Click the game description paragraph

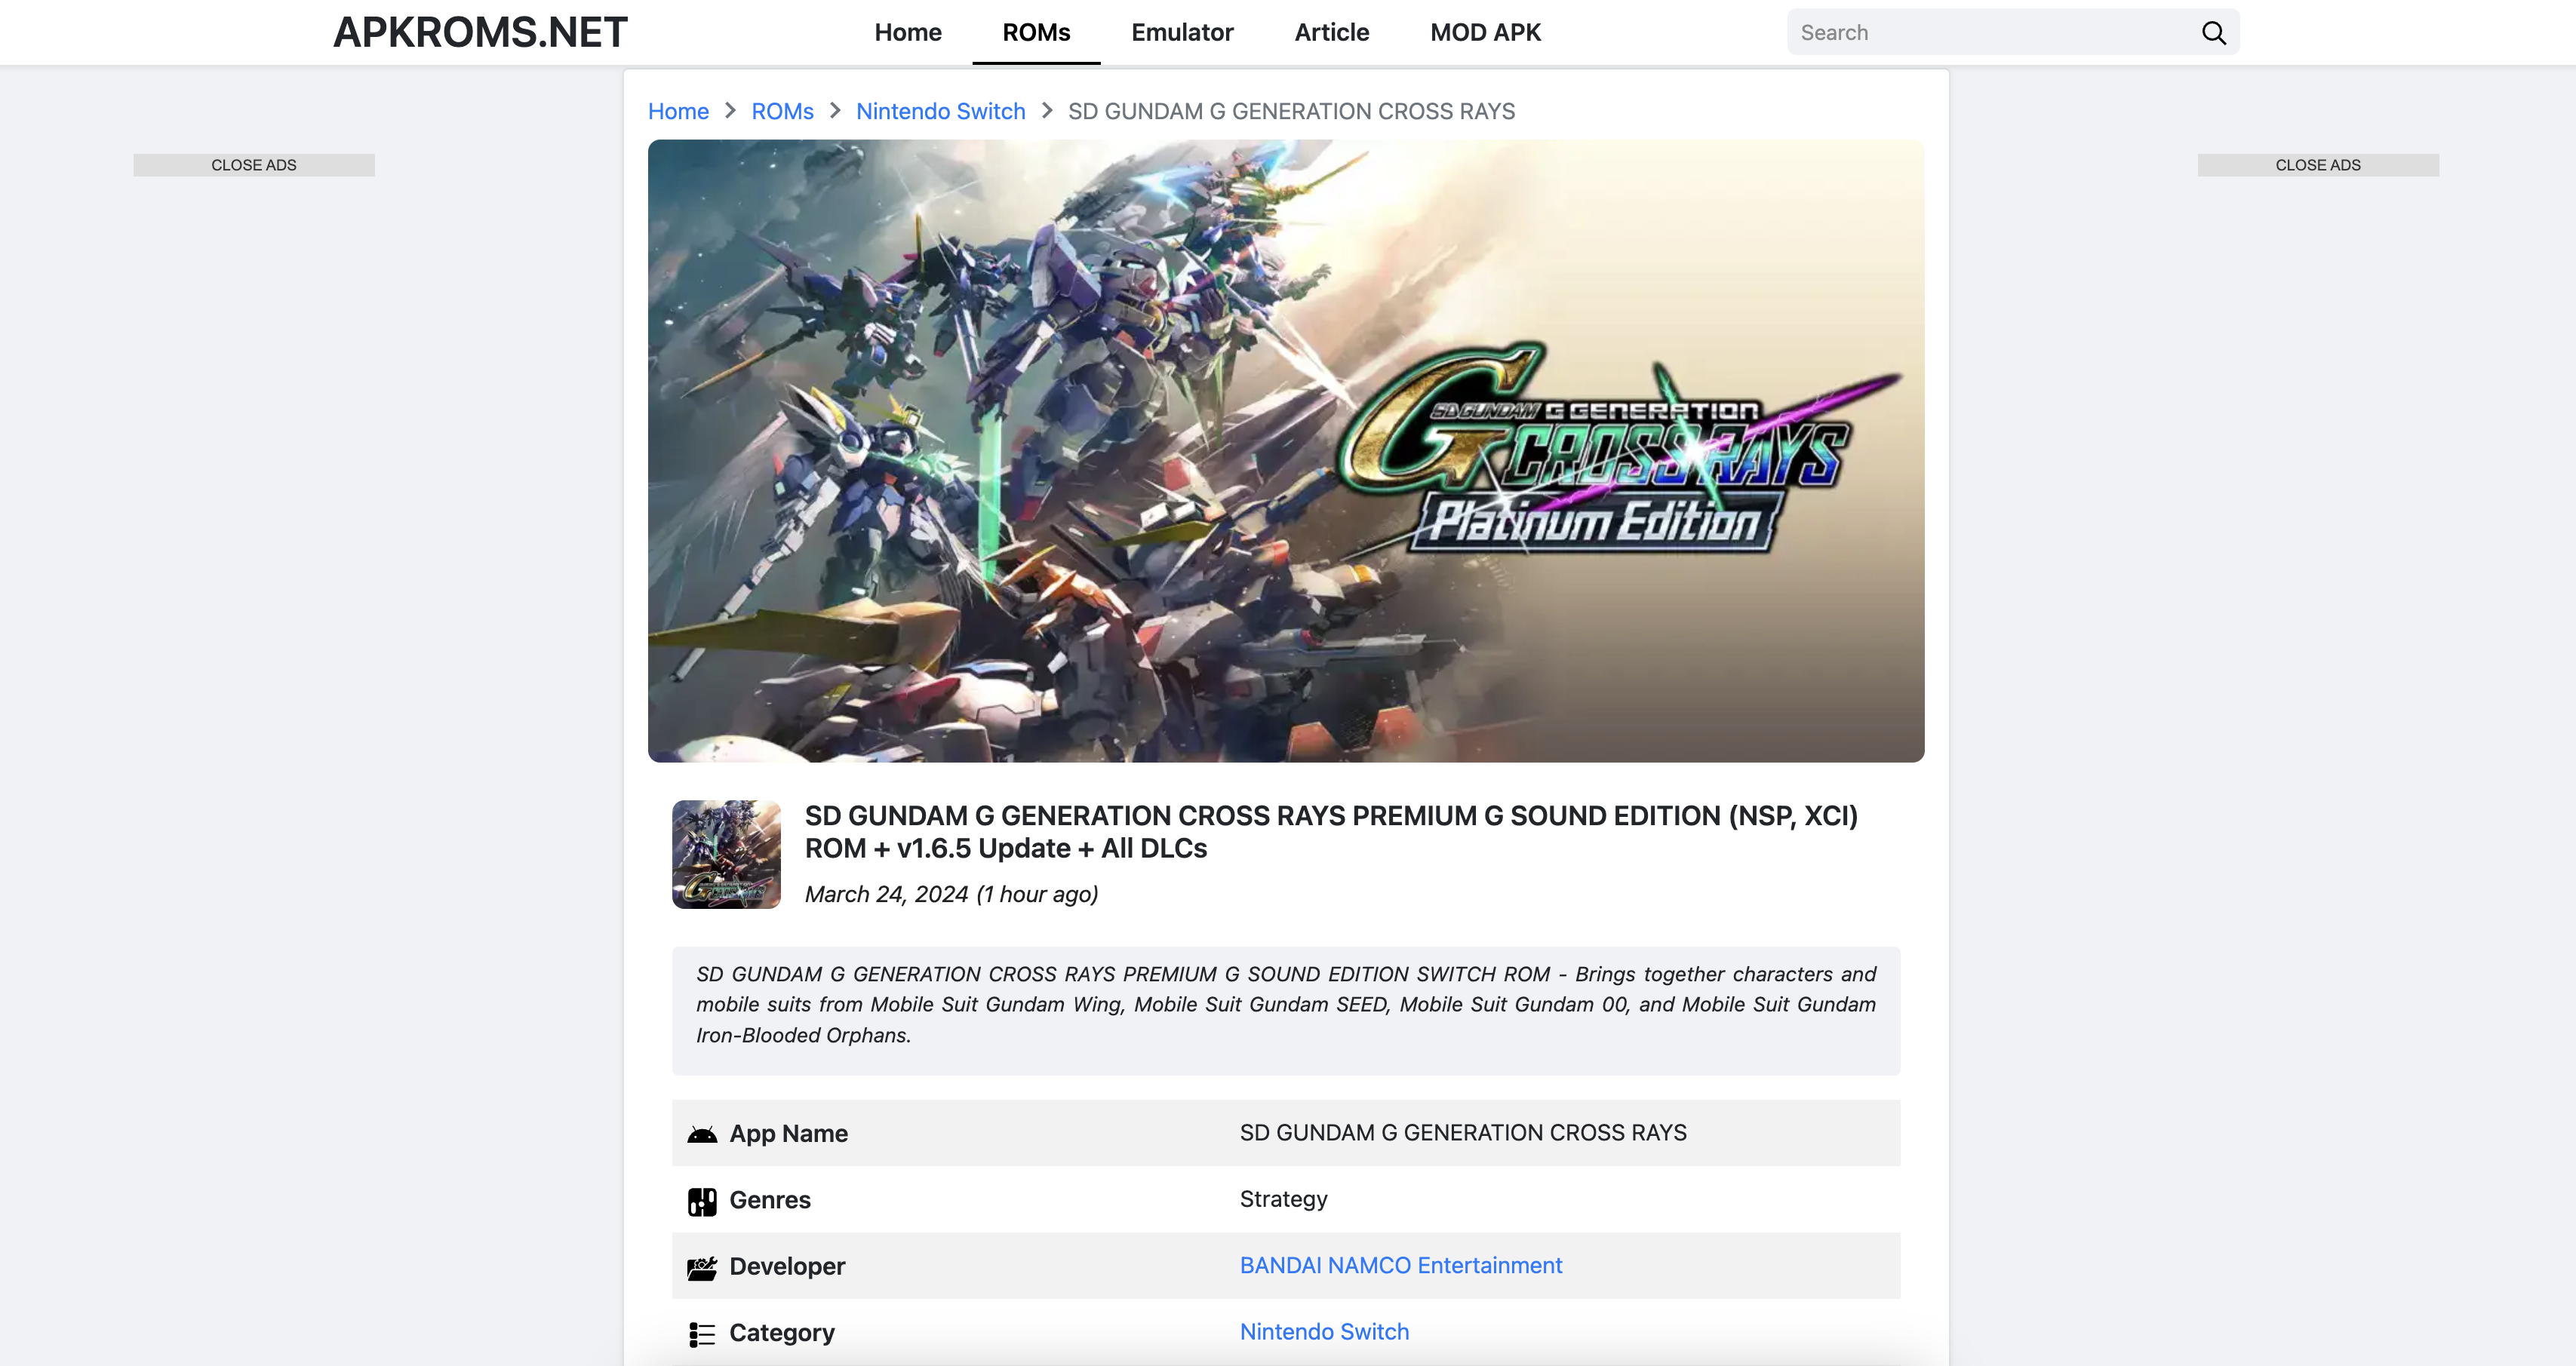[1286, 1005]
